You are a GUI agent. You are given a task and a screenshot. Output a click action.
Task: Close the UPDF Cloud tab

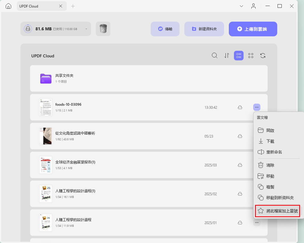tap(61, 6)
